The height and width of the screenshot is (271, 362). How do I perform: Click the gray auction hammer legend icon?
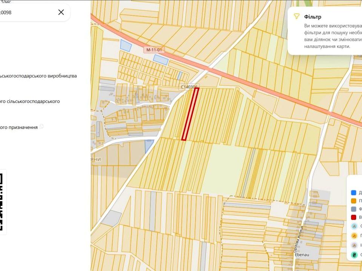(354, 245)
